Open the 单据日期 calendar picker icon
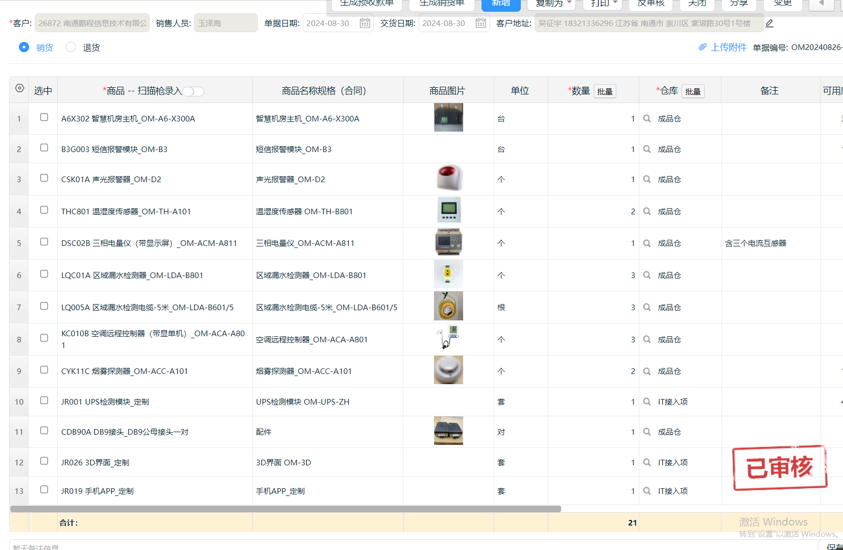The height and width of the screenshot is (550, 843). tap(365, 23)
